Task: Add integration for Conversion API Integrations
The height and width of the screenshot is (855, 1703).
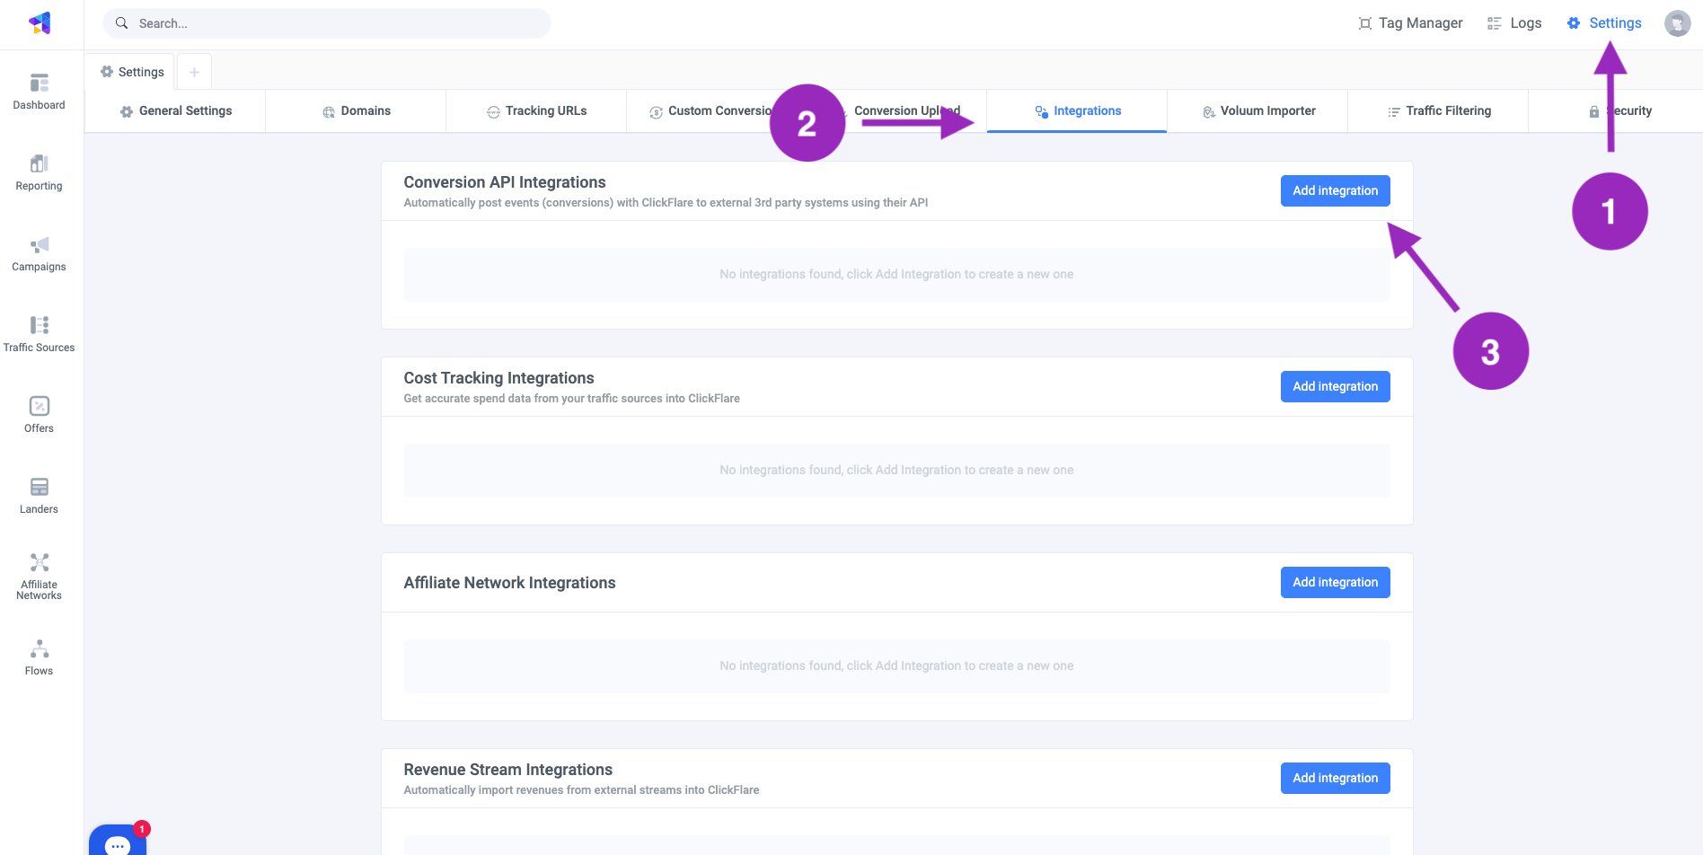Action: (x=1335, y=190)
